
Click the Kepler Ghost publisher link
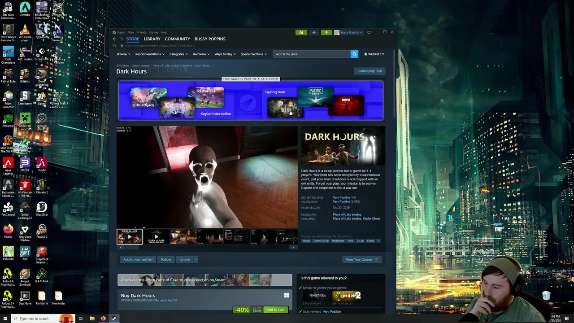pyautogui.click(x=371, y=219)
